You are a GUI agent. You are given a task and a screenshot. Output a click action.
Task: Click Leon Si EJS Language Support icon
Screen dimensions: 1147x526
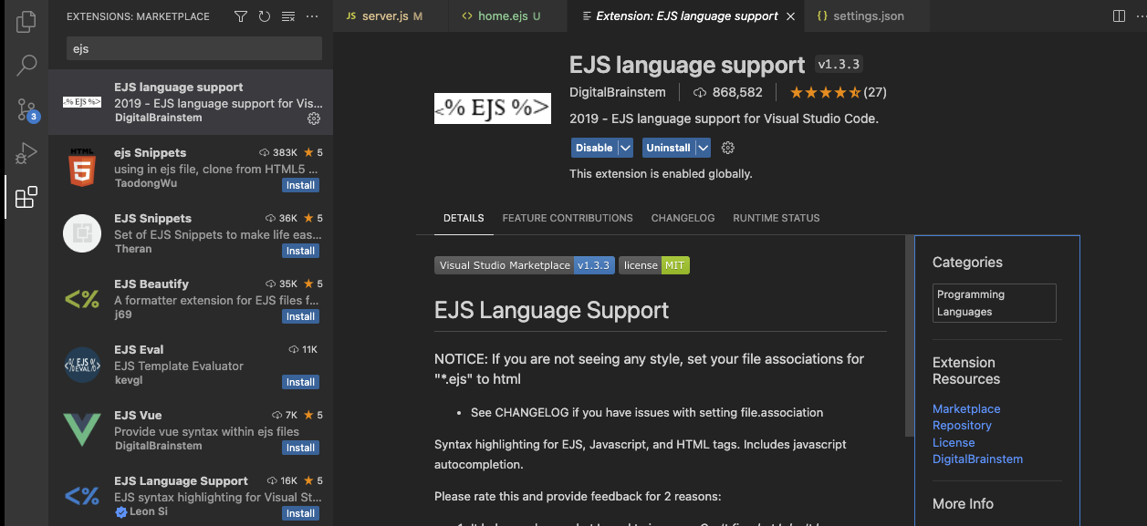pyautogui.click(x=81, y=496)
